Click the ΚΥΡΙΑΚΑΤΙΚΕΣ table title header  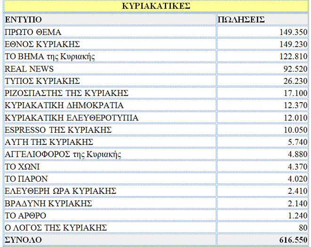click(155, 6)
